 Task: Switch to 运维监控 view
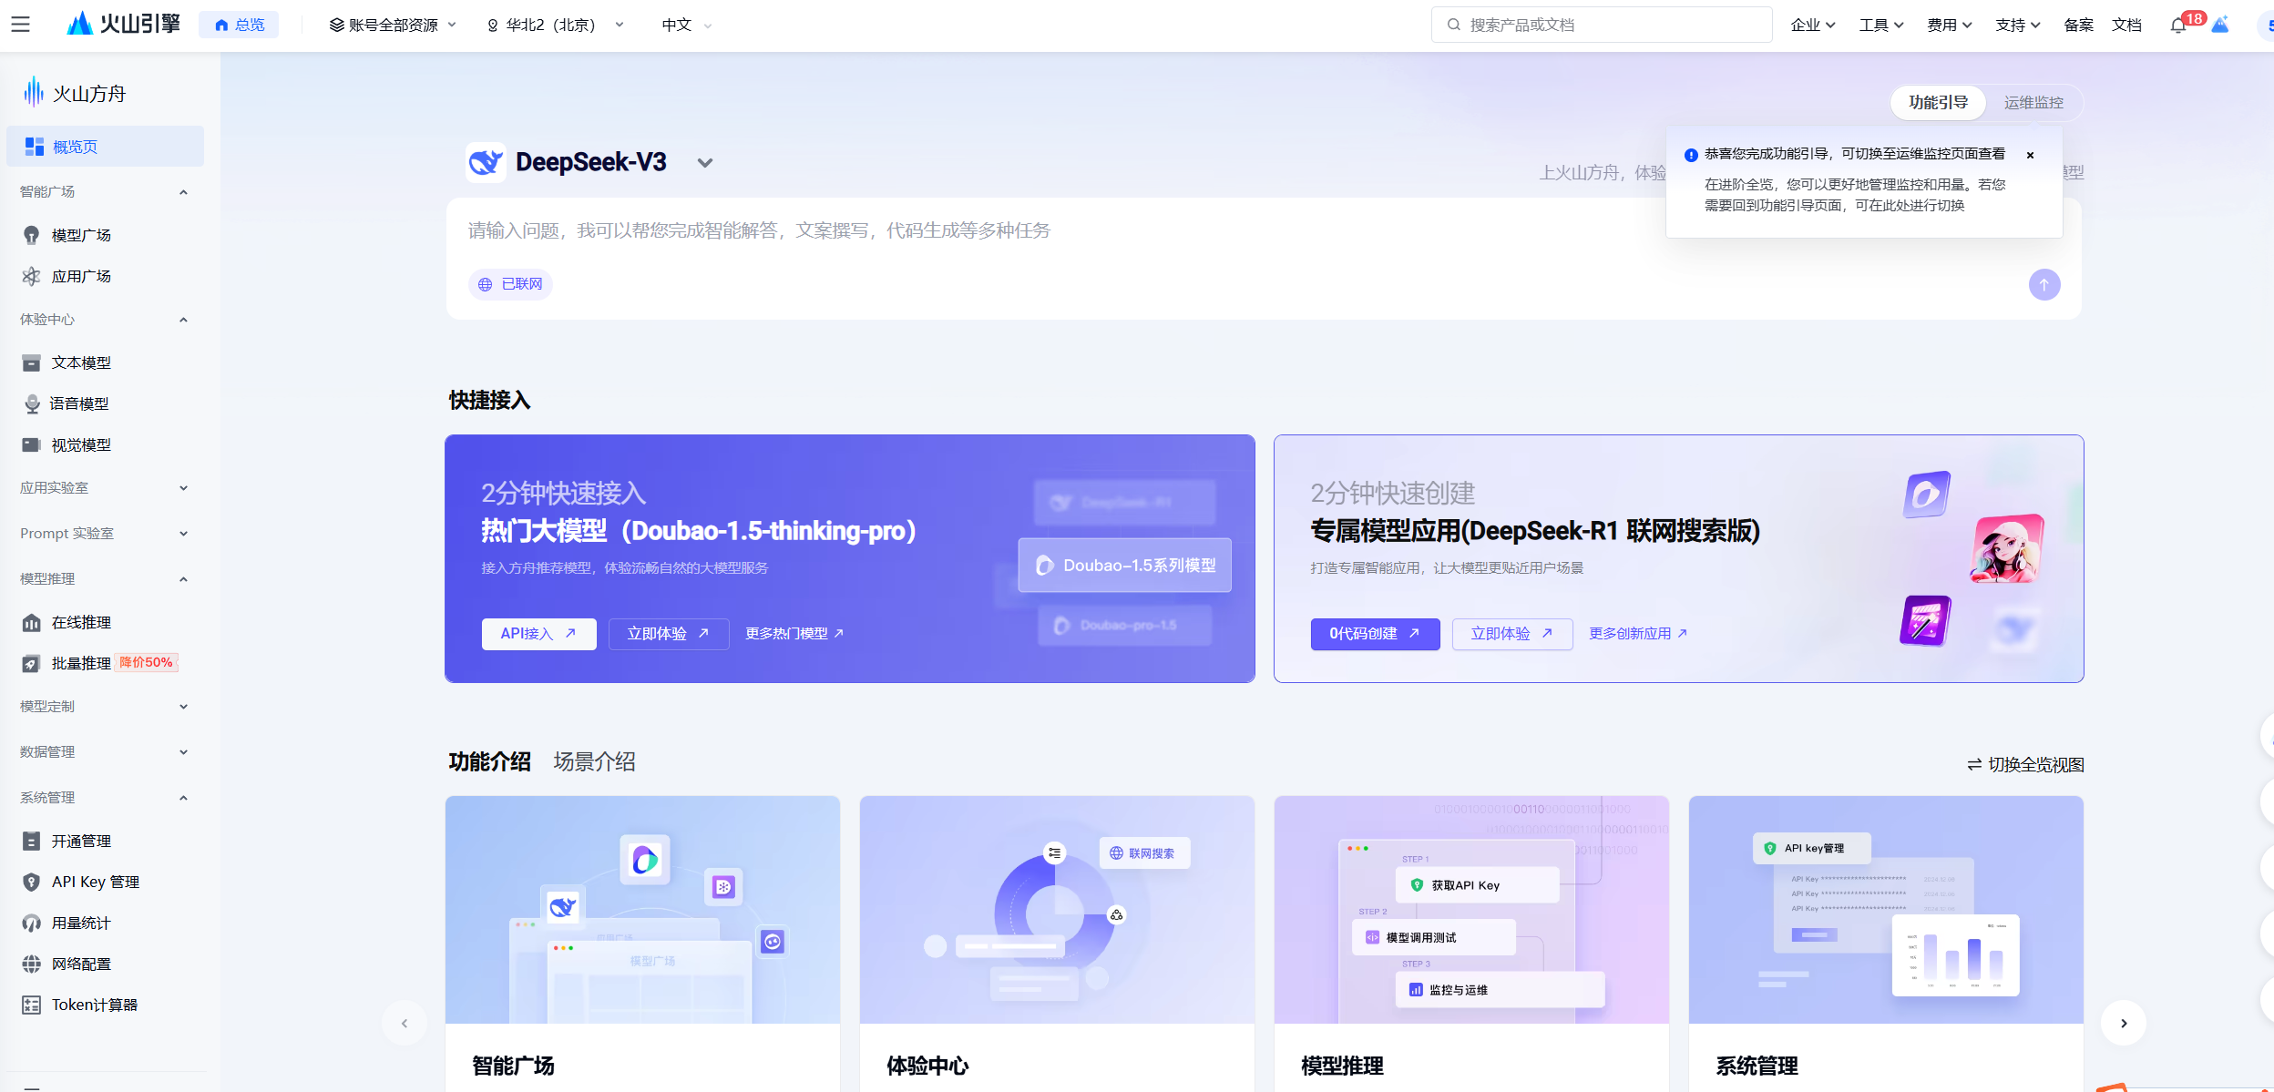coord(2033,103)
